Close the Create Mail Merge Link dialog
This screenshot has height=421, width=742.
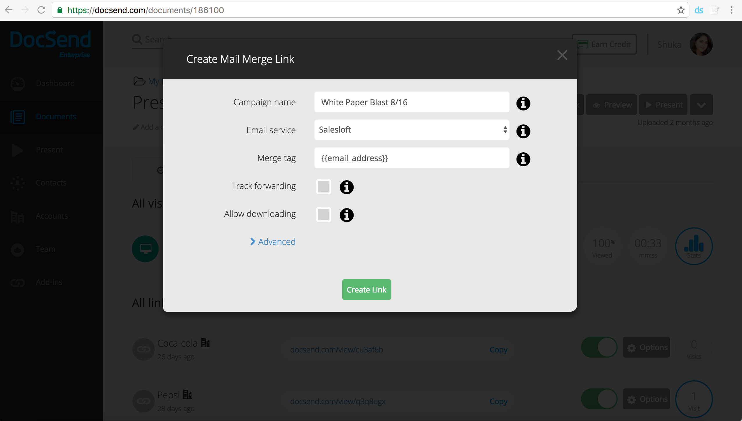562,55
